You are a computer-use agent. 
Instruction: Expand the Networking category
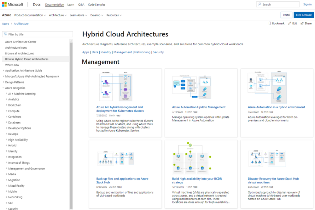[x=6, y=197]
